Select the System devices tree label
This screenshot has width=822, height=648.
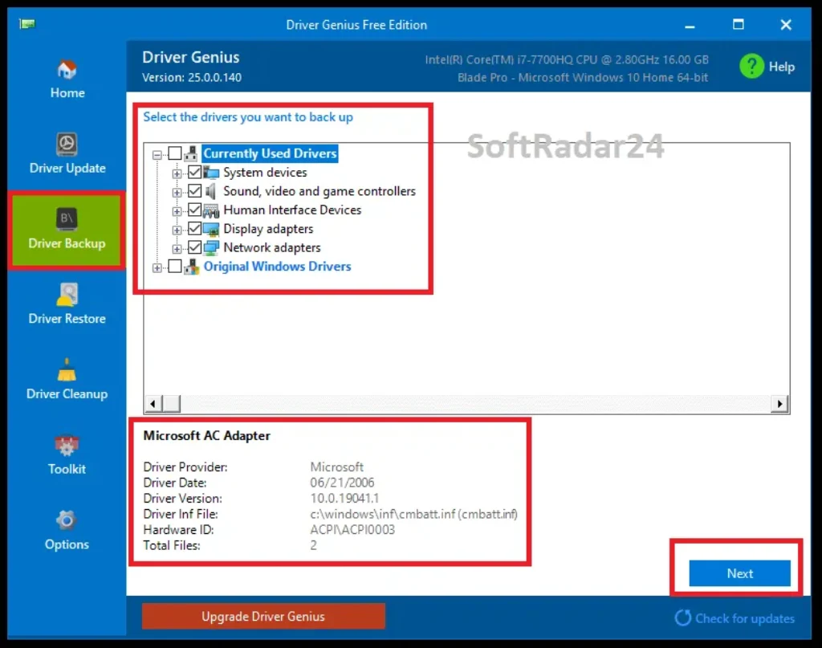click(265, 172)
